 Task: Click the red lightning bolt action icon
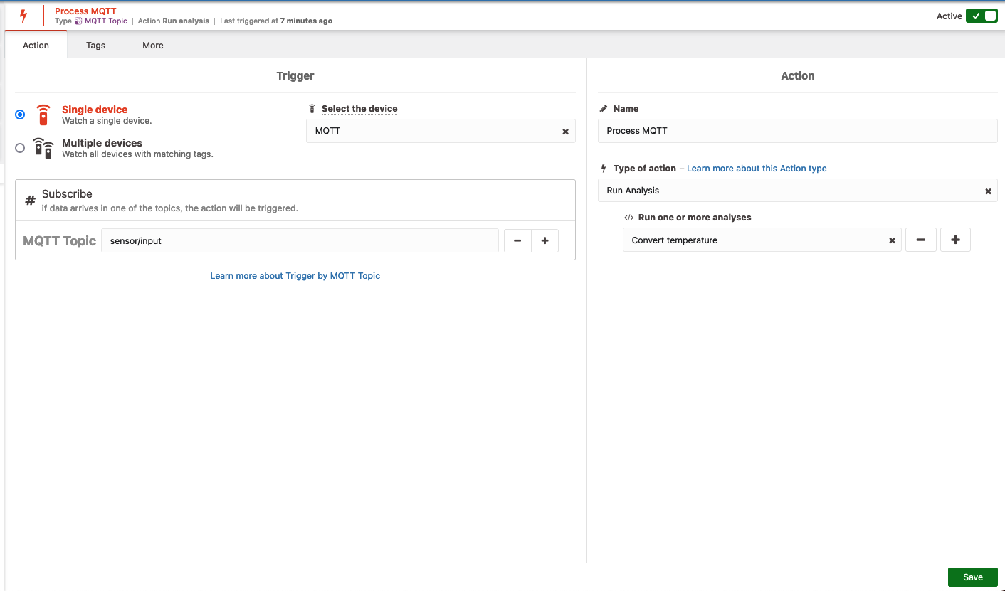click(23, 16)
